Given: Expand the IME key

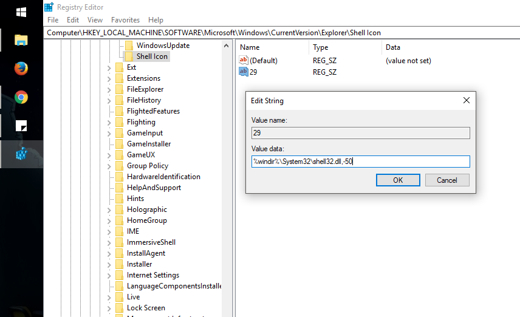Looking at the screenshot, I should [x=109, y=232].
